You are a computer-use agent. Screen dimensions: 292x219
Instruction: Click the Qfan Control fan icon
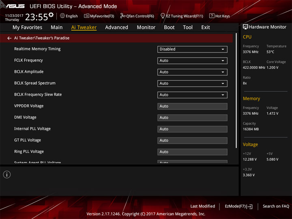tap(122, 16)
